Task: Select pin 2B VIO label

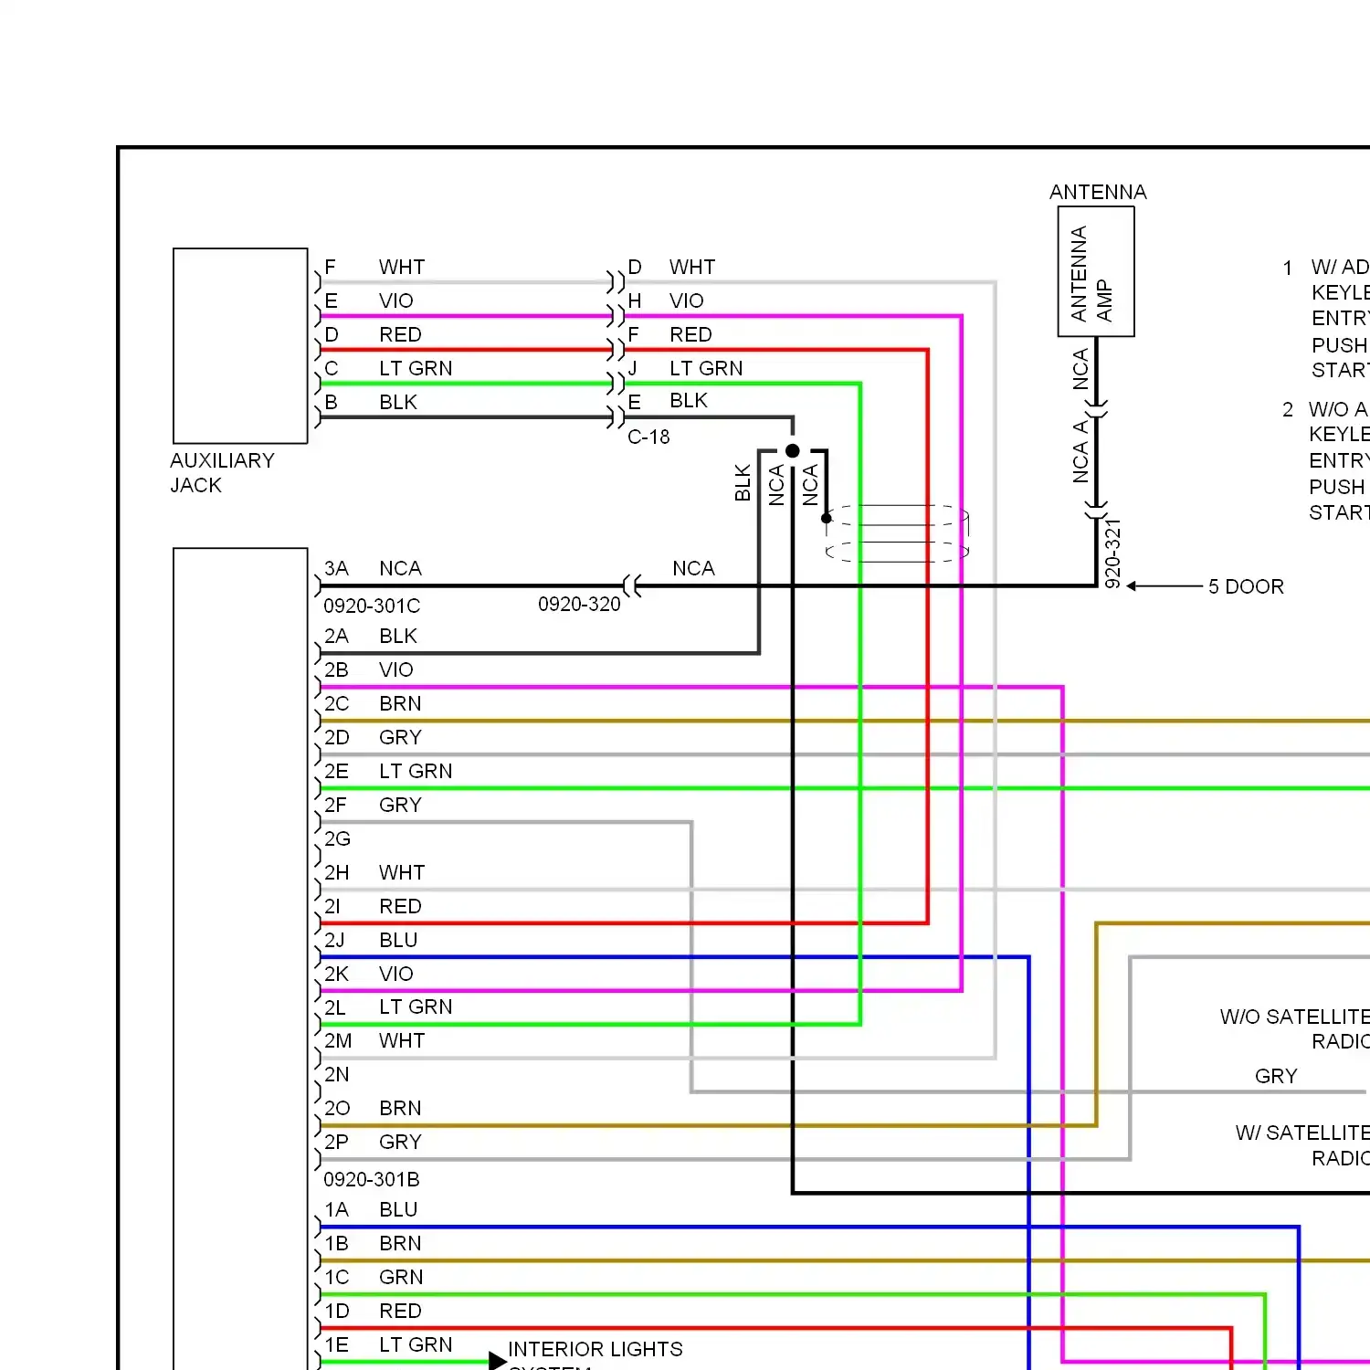Action: tap(369, 669)
